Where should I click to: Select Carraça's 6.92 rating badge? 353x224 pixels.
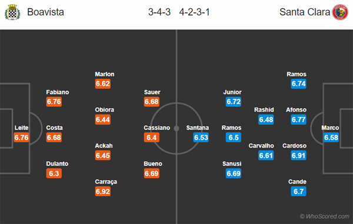102,192
